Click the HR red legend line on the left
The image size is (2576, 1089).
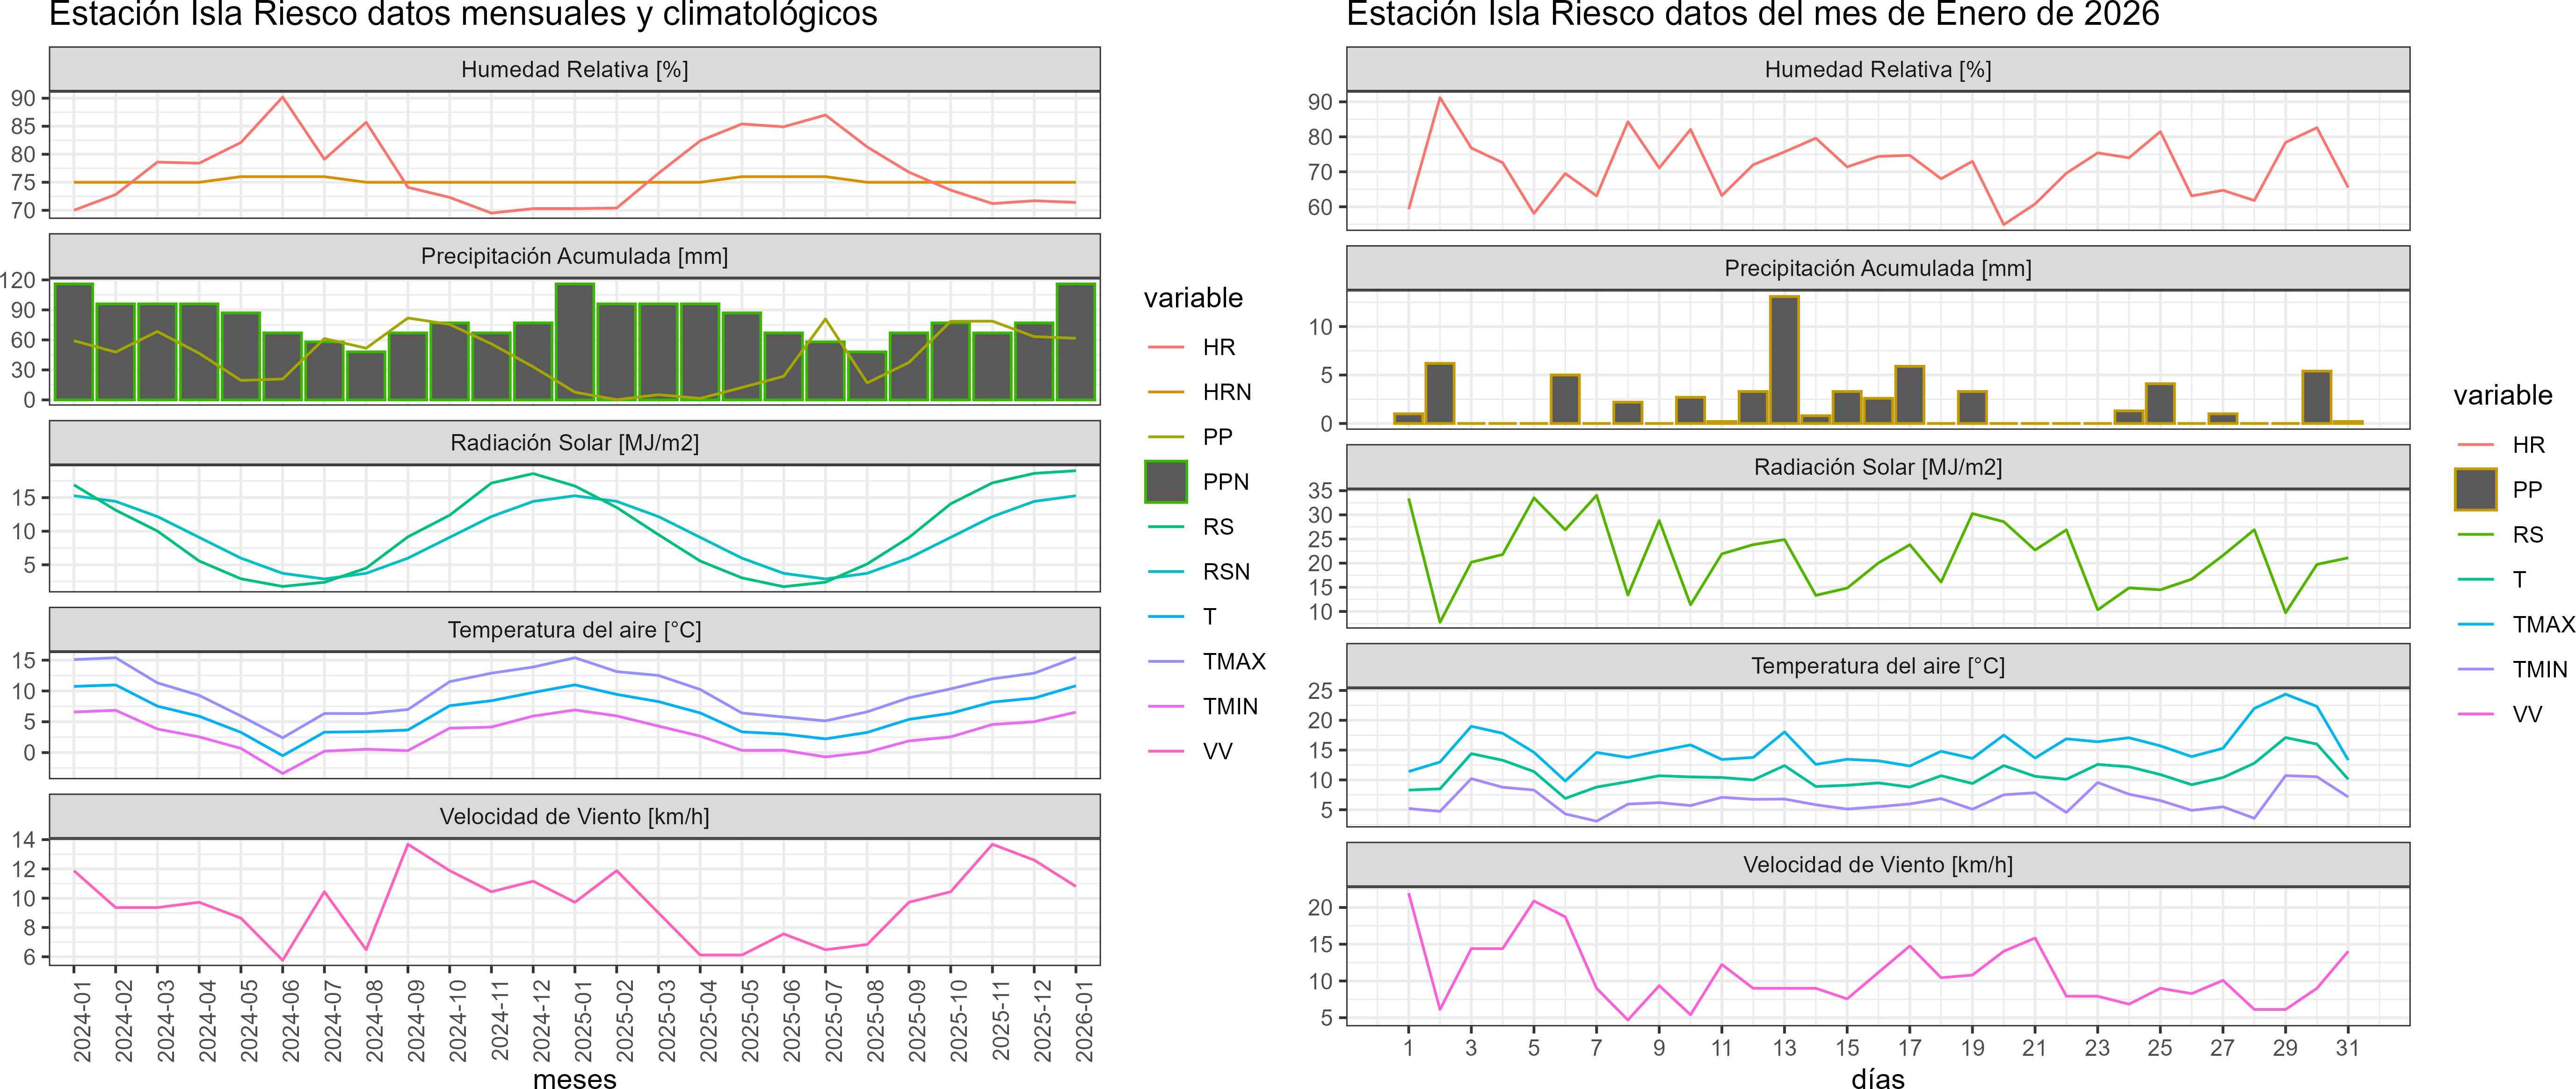coord(1165,347)
